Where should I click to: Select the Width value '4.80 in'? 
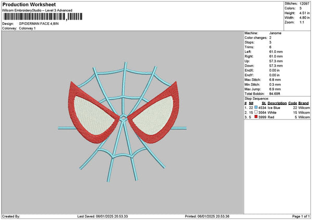pos(304,18)
